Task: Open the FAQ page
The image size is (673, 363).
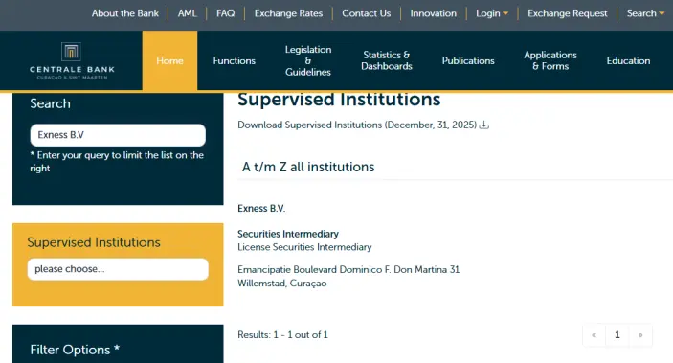Action: pyautogui.click(x=225, y=13)
